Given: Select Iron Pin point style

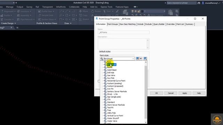Looking at the screenshot, I should click(110, 89).
